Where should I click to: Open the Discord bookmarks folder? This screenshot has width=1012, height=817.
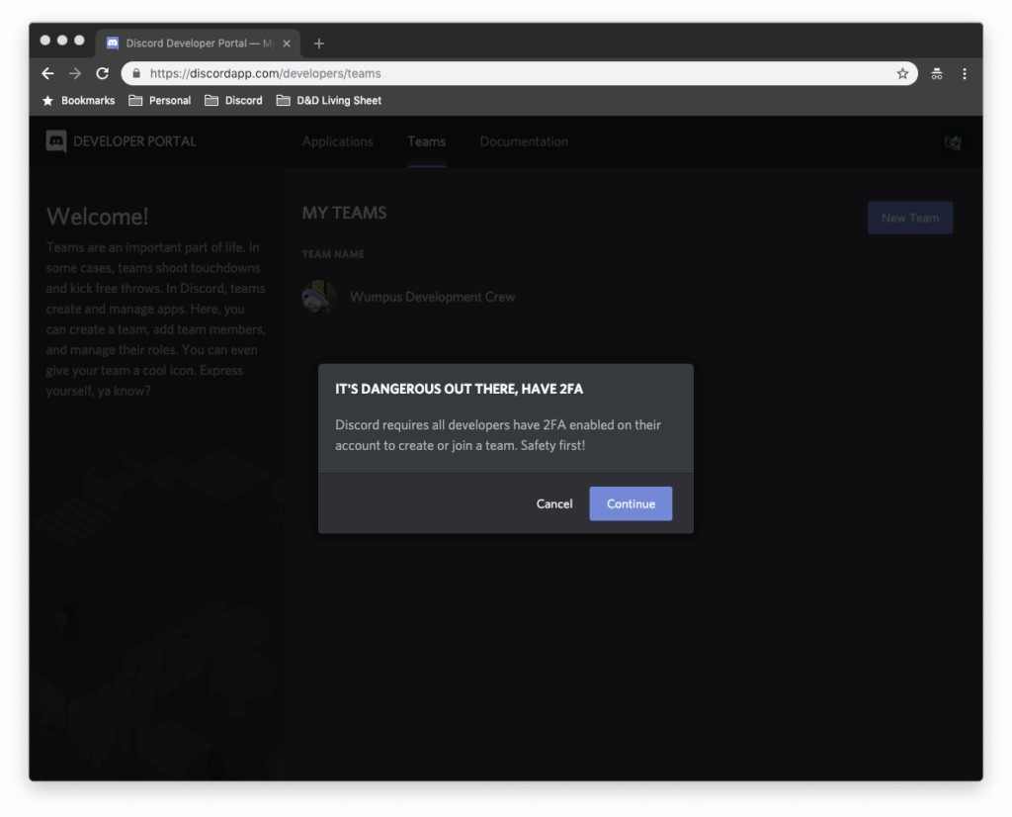click(233, 101)
